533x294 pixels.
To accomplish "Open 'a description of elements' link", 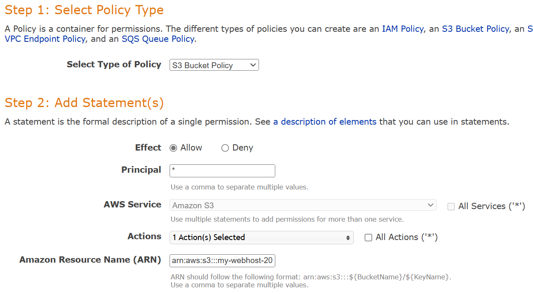I will [x=325, y=122].
